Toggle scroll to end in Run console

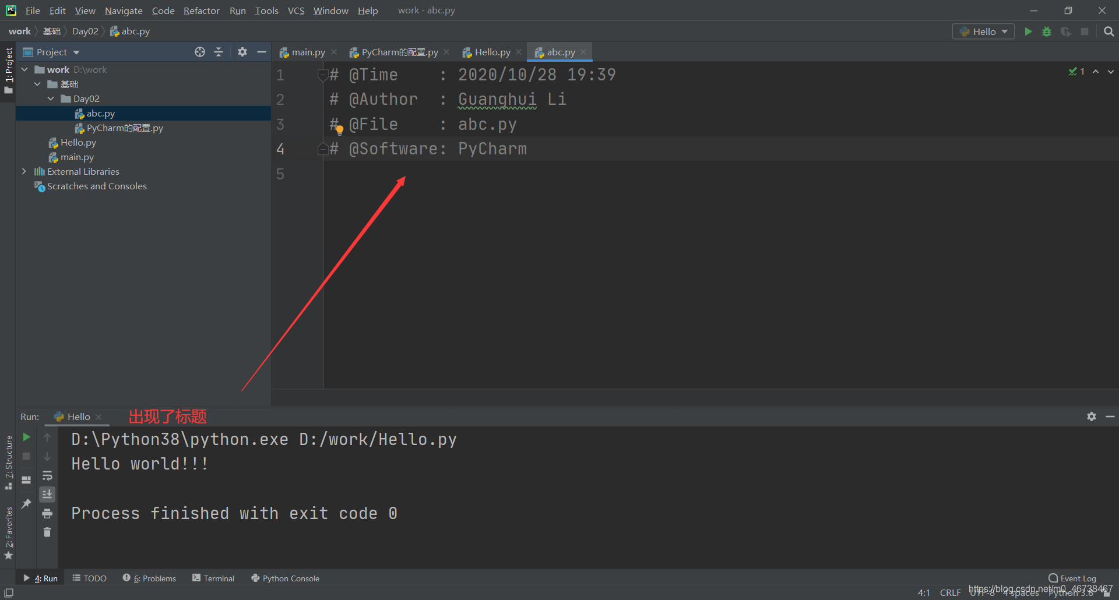47,494
